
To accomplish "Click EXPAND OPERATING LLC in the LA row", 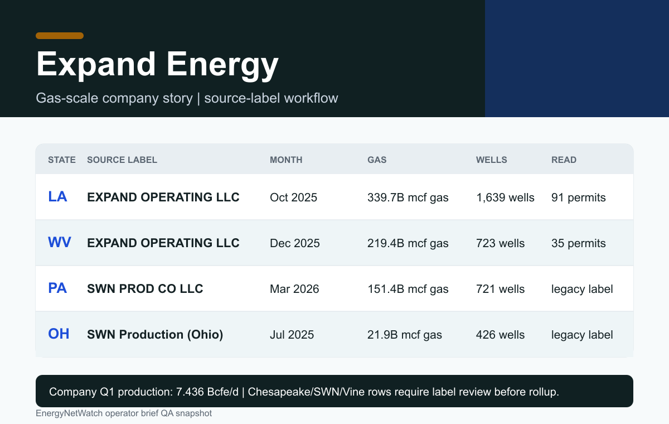I will tap(163, 197).
